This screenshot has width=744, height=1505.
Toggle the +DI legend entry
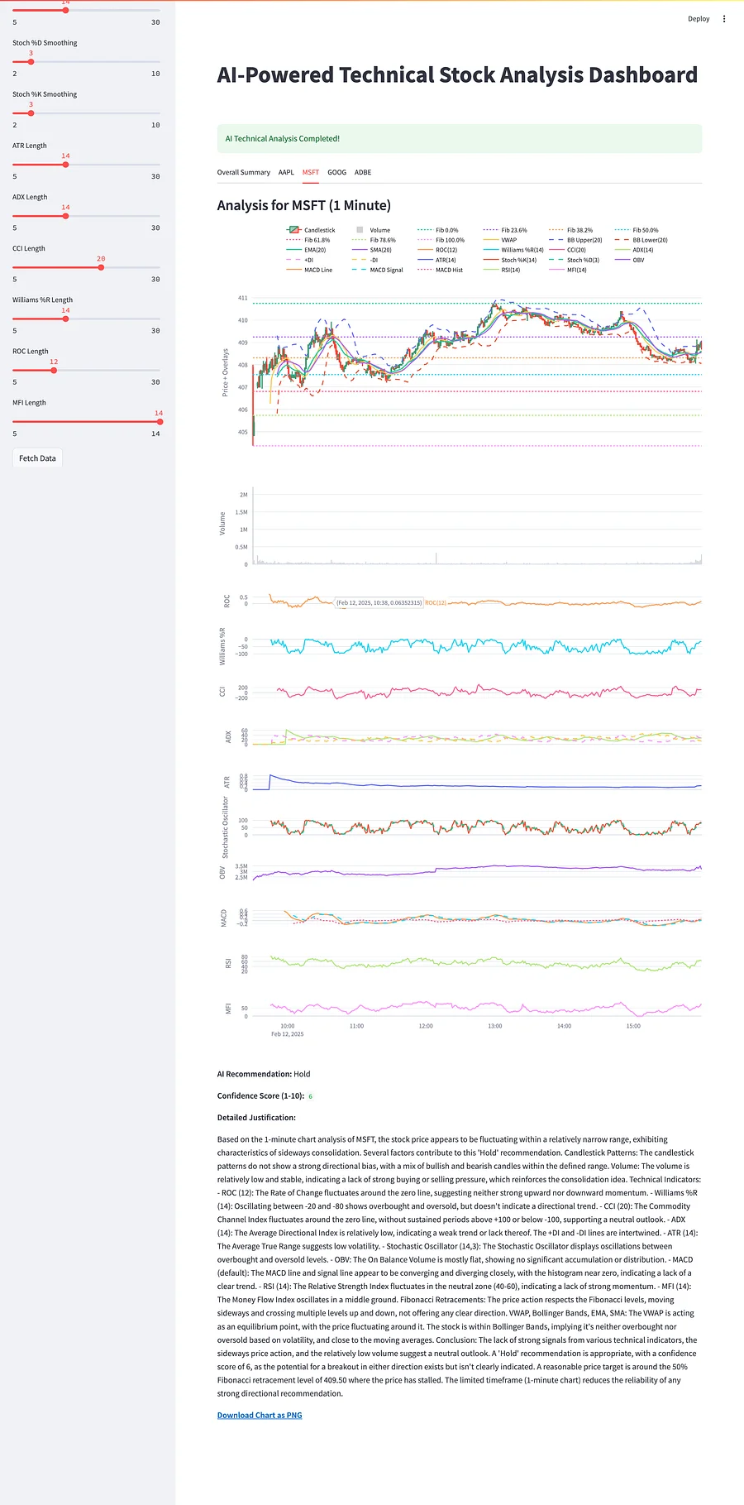[x=300, y=260]
